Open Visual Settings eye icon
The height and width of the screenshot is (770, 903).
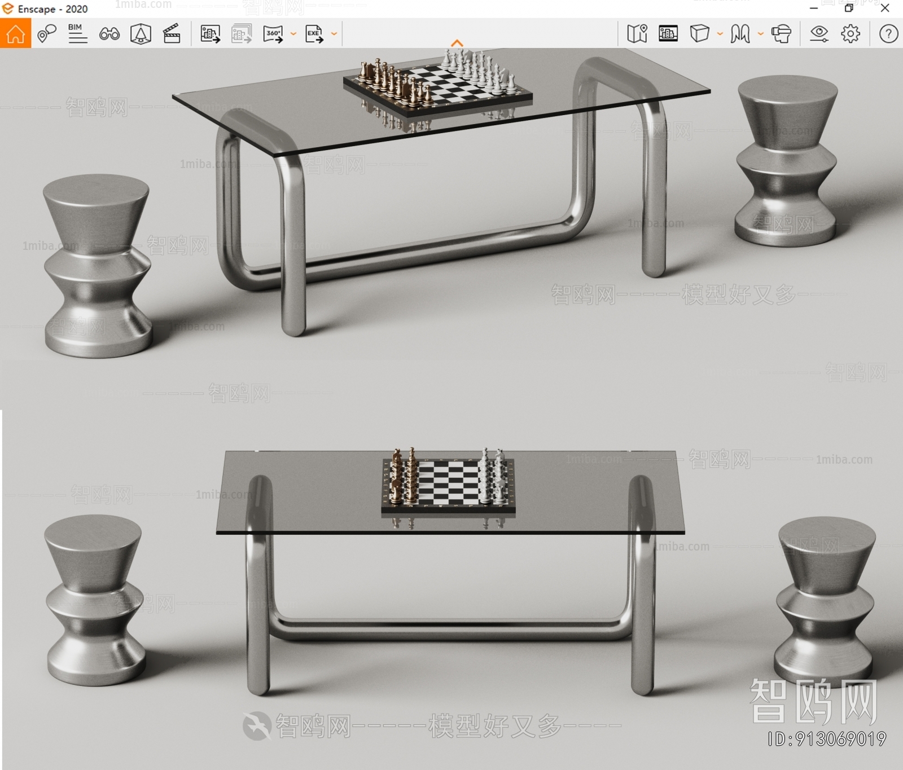(x=819, y=34)
